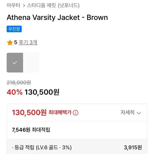This screenshot has height=154, width=154.
Task: Click the chevron next to 자세히
Action: 139,113
